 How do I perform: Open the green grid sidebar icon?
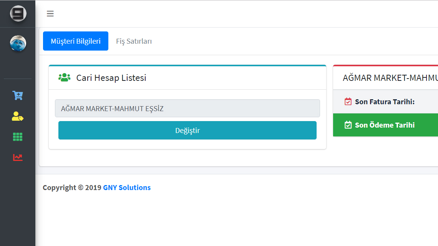pyautogui.click(x=18, y=137)
